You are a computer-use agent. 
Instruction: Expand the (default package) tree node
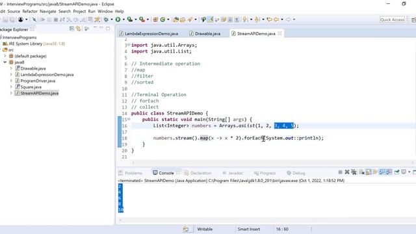point(5,56)
